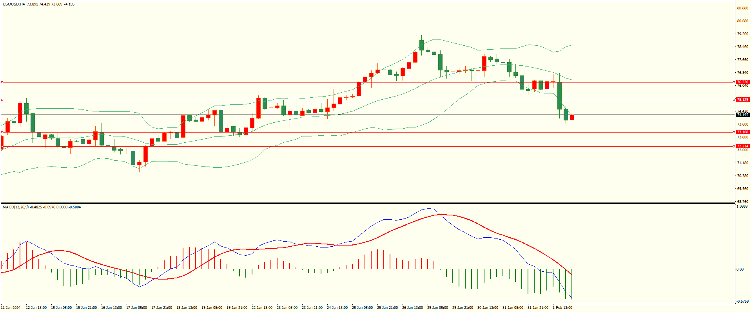Viewport: 751px width, 312px height.
Task: Click 71.180 on the price axis
Action: pyautogui.click(x=743, y=163)
